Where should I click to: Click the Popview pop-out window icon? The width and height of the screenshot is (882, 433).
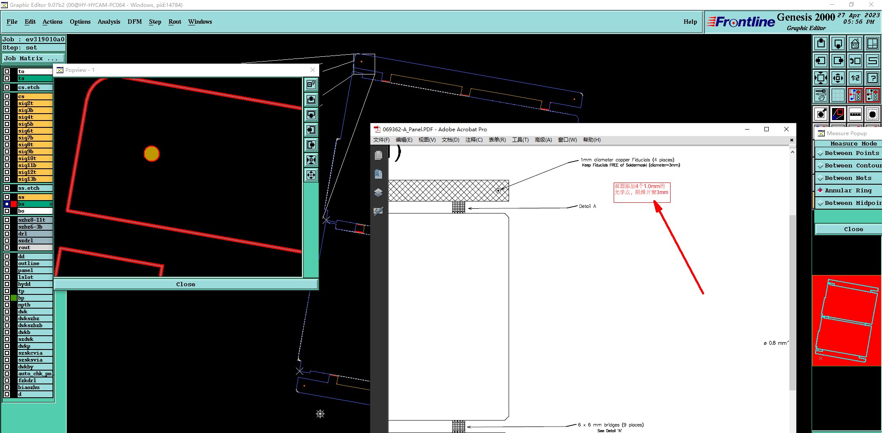[311, 85]
